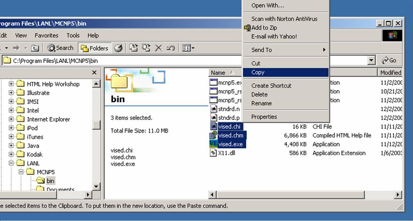This screenshot has height=221, width=413.
Task: Click the folder tree's vertical scroll up arrow
Action: point(96,83)
